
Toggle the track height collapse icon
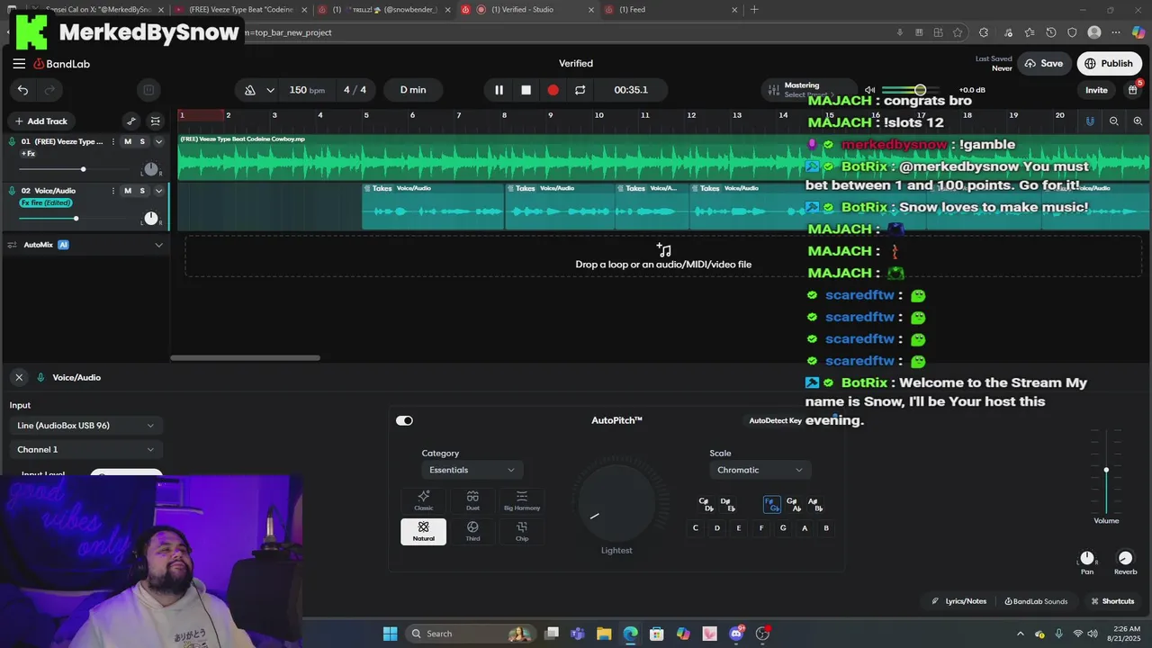click(x=156, y=121)
